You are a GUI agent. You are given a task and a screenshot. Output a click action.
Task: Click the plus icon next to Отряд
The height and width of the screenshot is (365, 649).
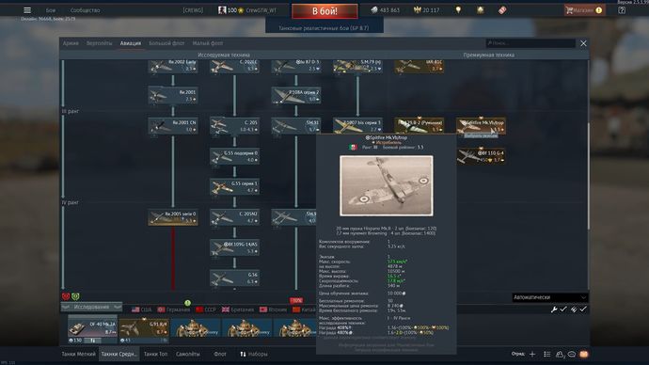(532, 355)
